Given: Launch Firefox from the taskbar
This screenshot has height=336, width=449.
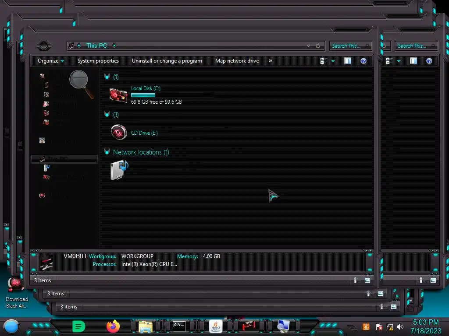Looking at the screenshot, I should [x=113, y=326].
